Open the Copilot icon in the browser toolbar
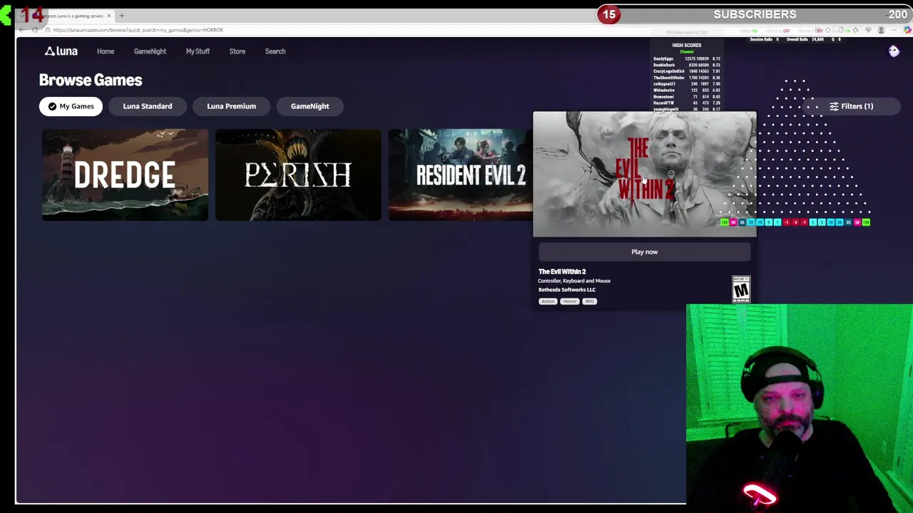Image resolution: width=913 pixels, height=513 pixels. tap(907, 30)
